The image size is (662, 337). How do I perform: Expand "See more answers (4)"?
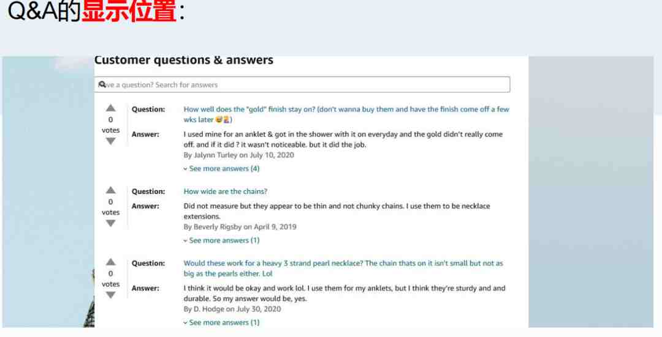pos(222,169)
